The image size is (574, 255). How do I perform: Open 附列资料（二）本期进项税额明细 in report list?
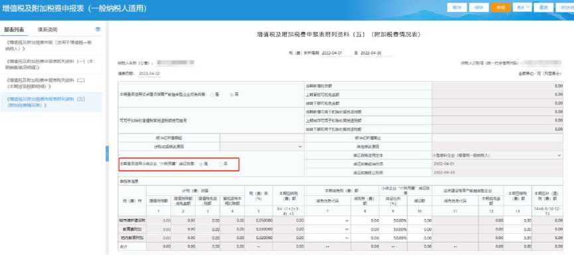[51, 83]
